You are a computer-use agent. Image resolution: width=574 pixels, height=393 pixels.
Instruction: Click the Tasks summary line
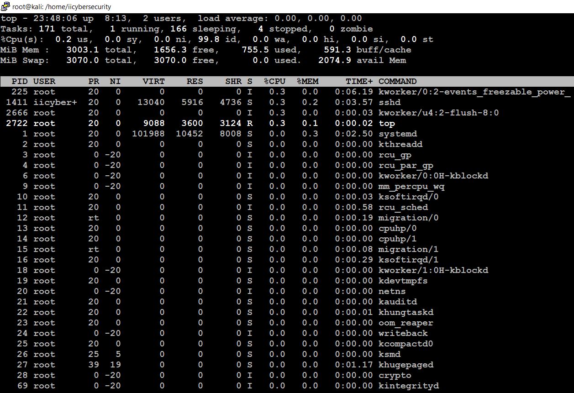tap(183, 29)
